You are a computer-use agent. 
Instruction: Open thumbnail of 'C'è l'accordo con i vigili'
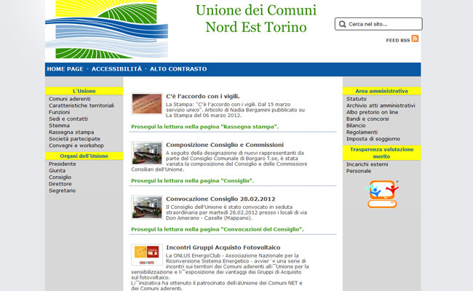(147, 103)
